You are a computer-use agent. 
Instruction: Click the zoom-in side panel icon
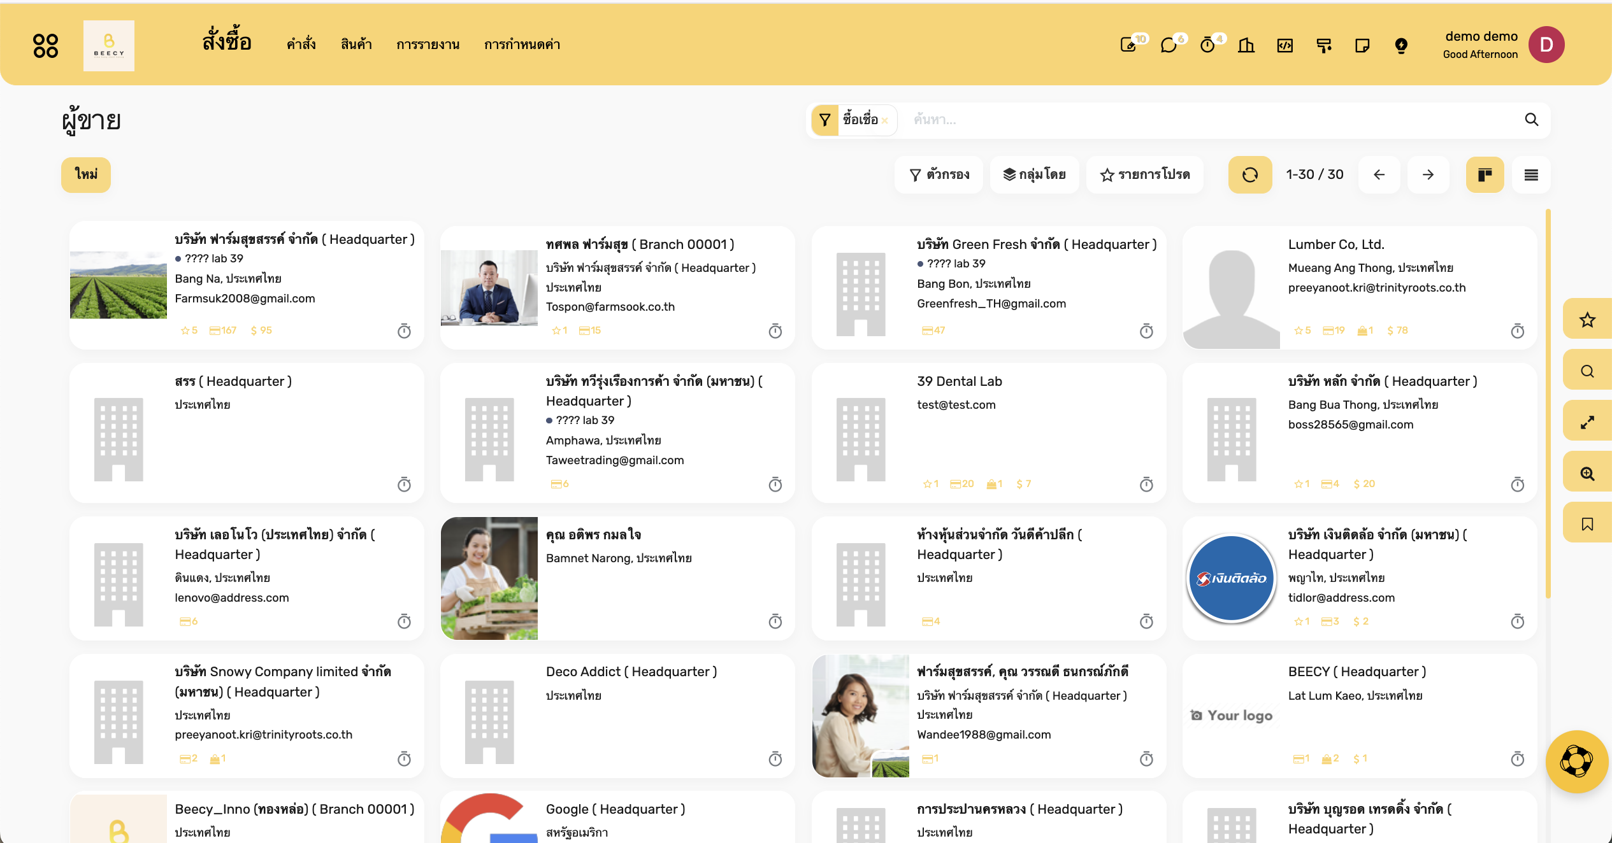coord(1587,474)
